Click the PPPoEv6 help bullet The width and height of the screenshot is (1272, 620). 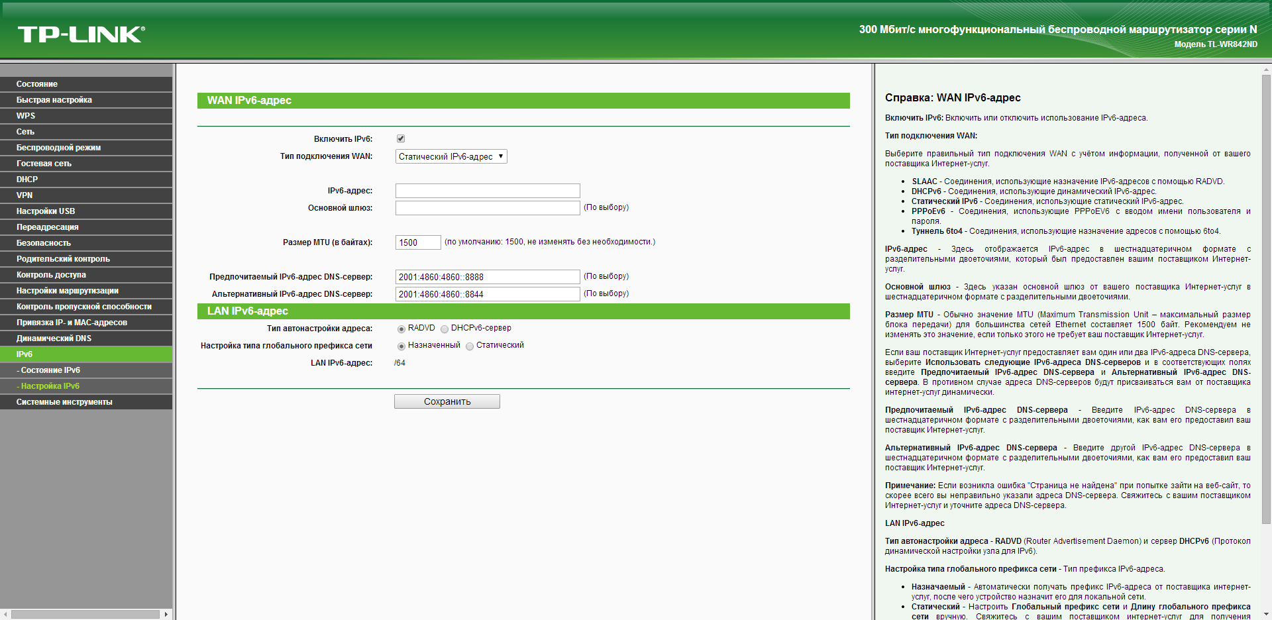coord(1081,216)
